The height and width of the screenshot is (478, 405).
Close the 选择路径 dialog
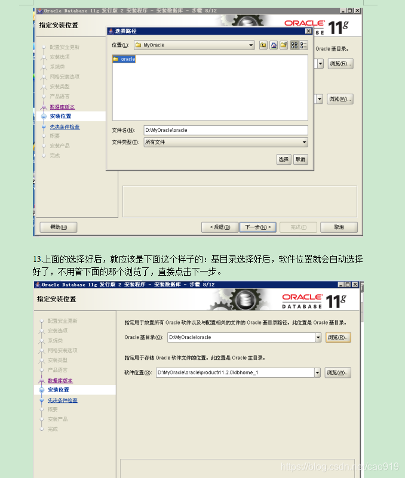click(309, 31)
